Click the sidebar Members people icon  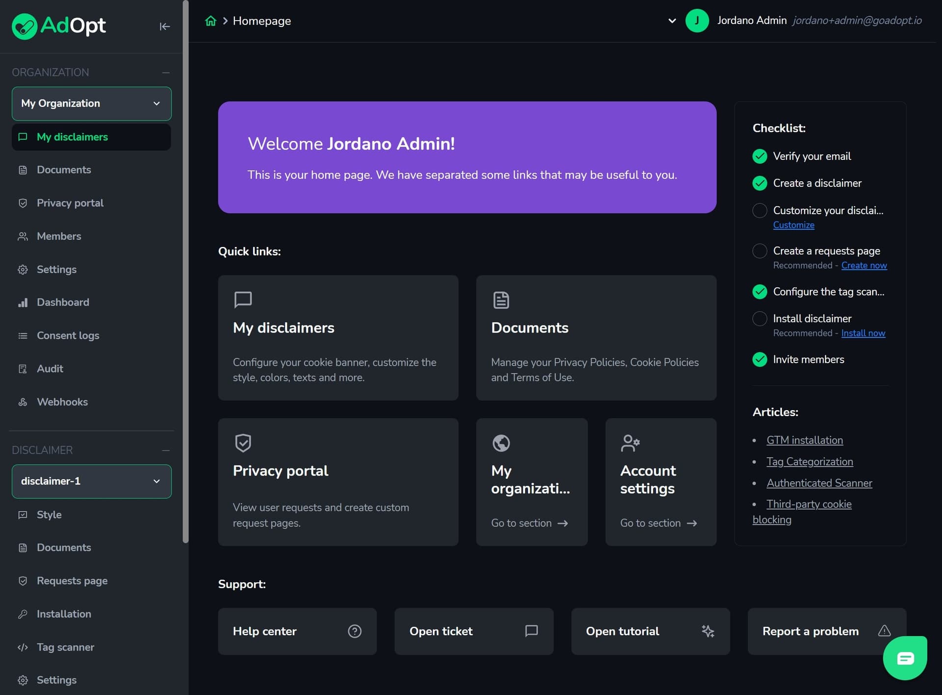(23, 236)
